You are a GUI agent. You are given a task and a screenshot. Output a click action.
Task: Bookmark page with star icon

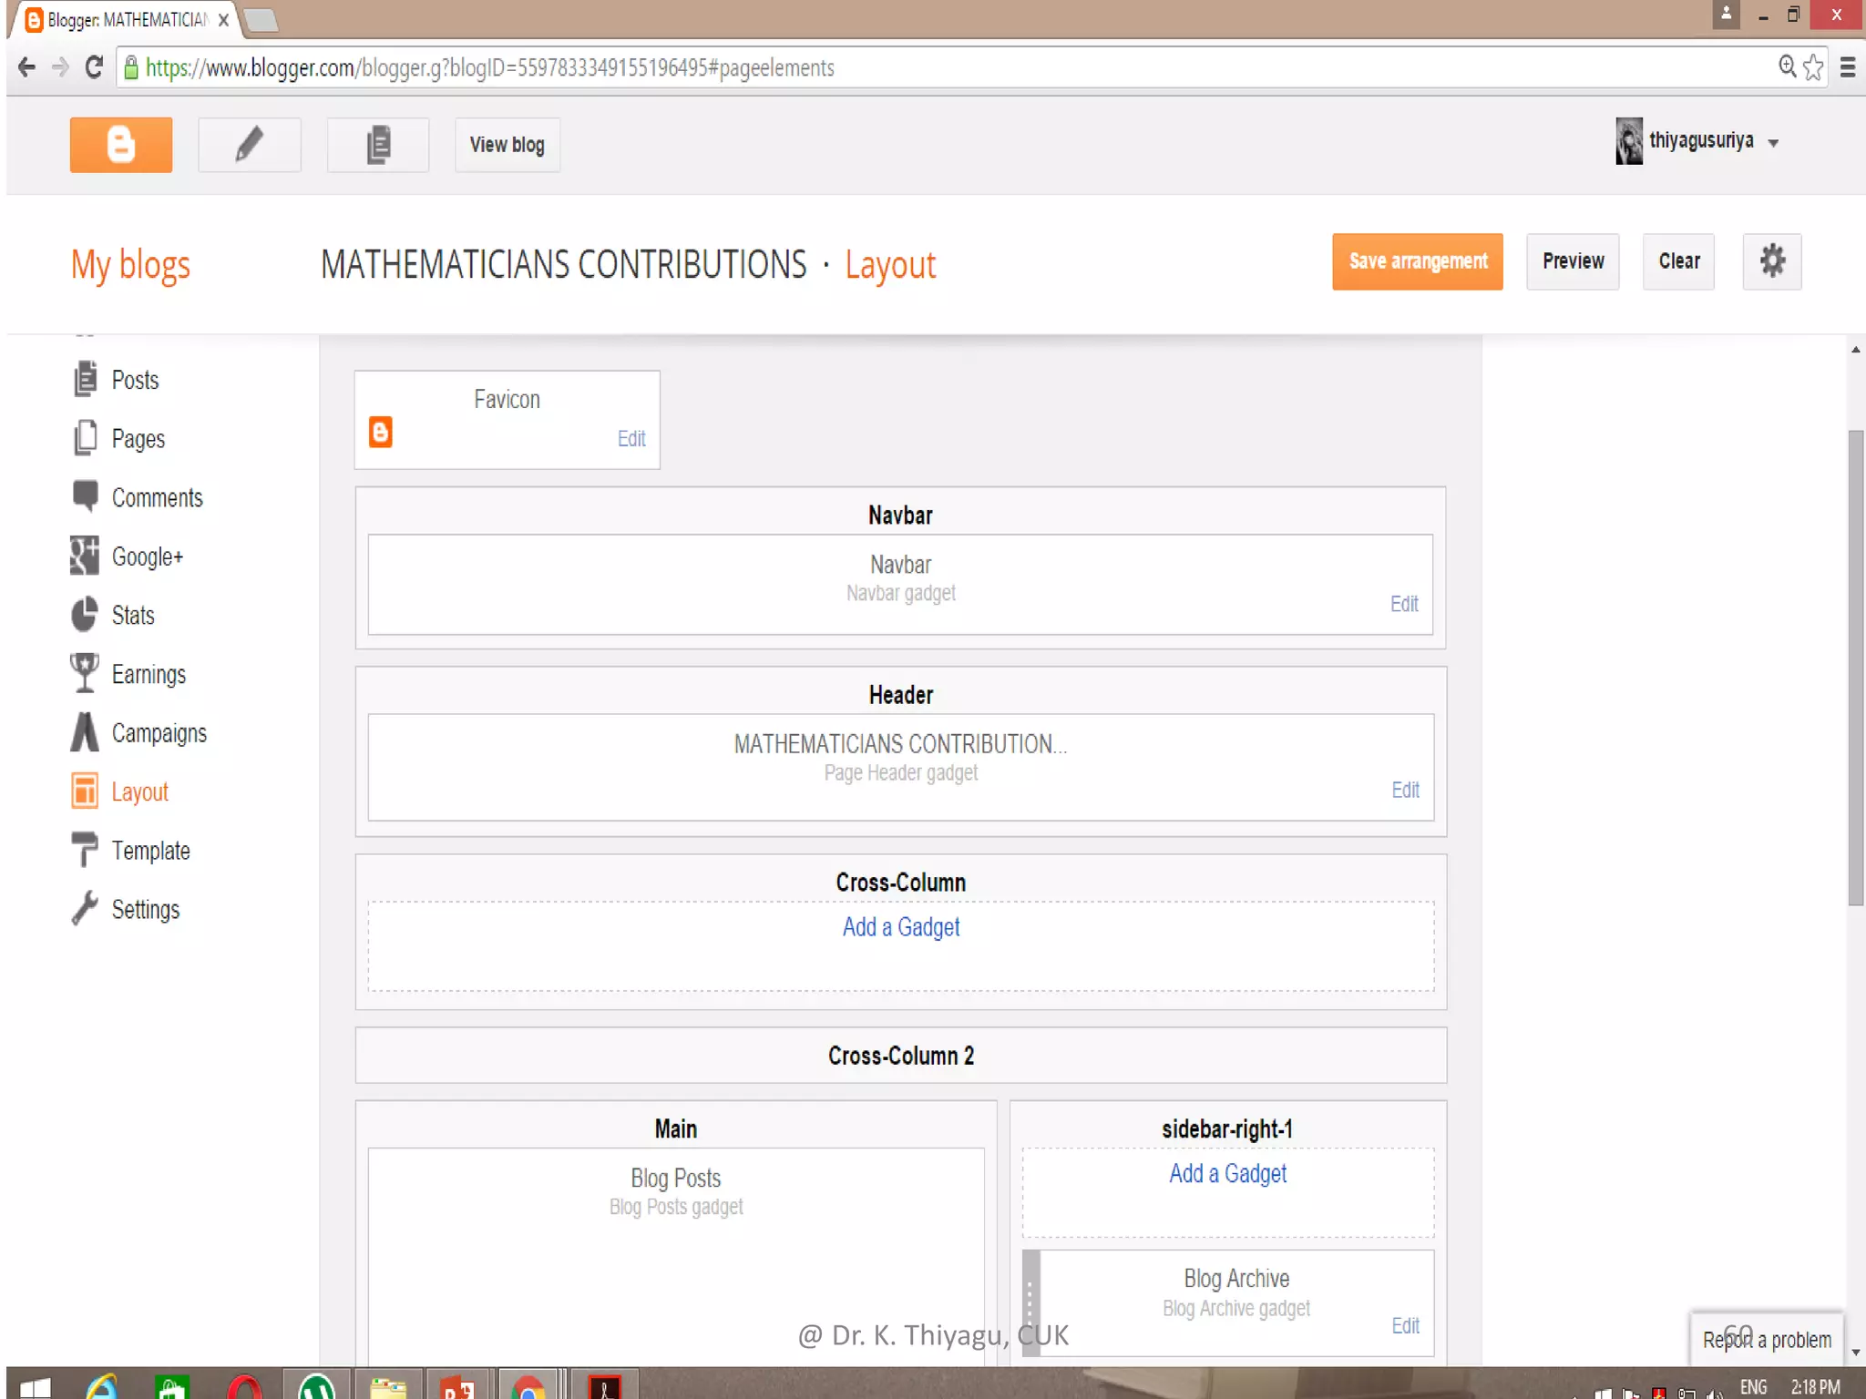(x=1813, y=67)
